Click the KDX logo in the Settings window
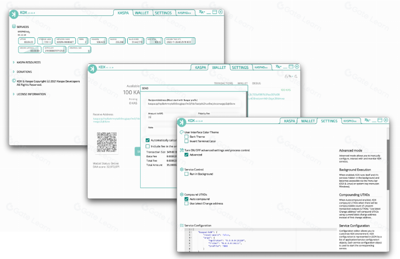Image resolution: width=400 pixels, height=259 pixels. point(181,121)
